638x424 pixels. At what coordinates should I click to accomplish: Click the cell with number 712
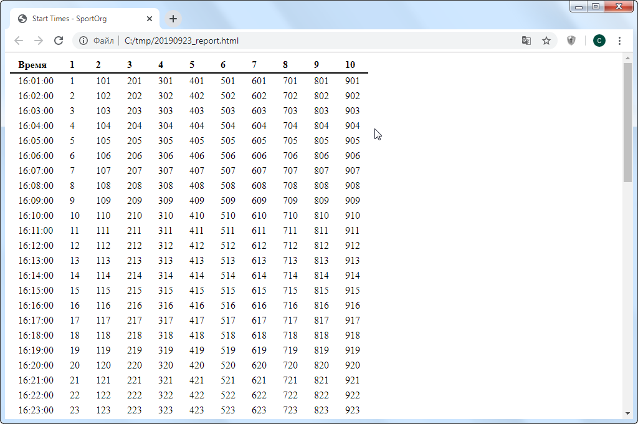290,246
